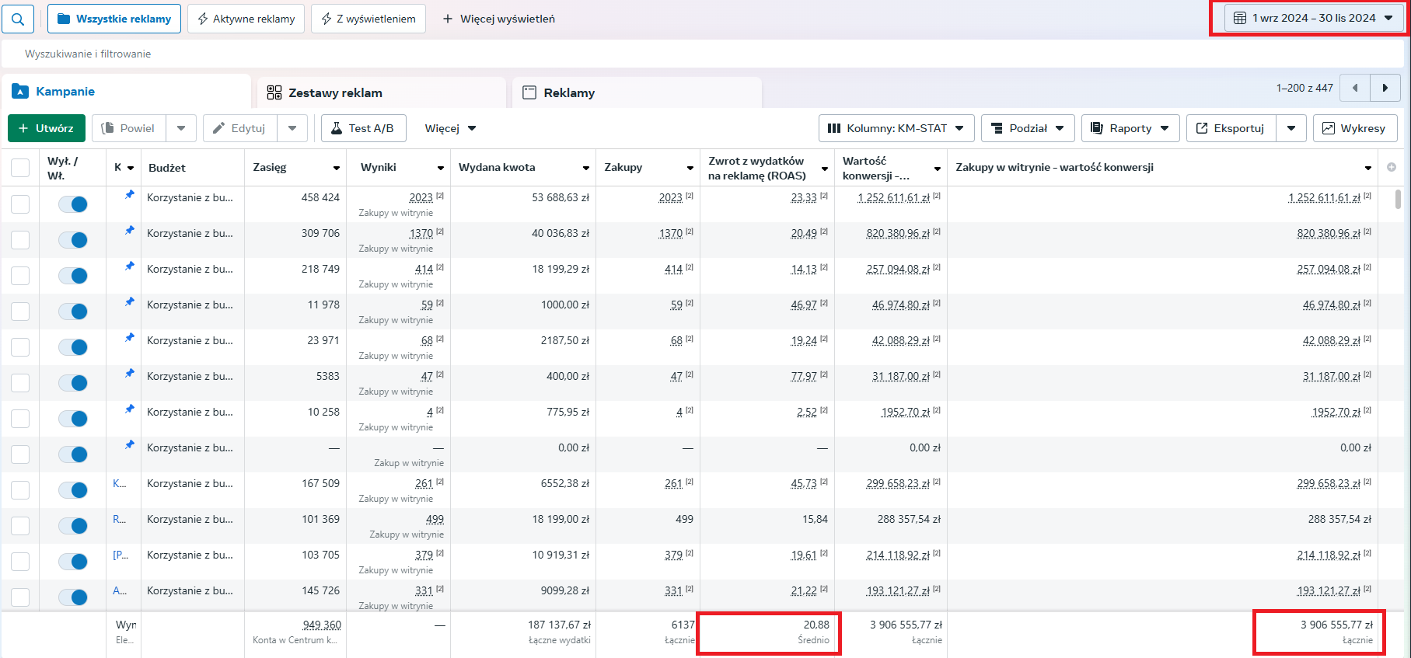Sort by Wydana kwota column arrow
The width and height of the screenshot is (1411, 658).
[x=586, y=168]
